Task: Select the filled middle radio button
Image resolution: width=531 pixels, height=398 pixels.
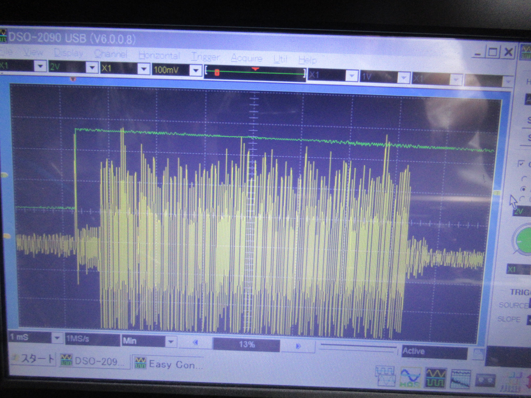Action: (524, 189)
